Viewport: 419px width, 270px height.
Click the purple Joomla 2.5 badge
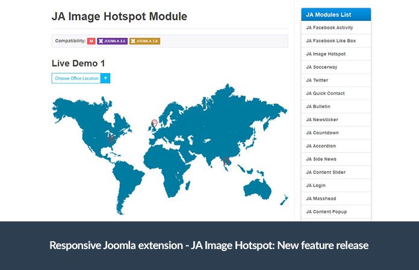[x=112, y=41]
